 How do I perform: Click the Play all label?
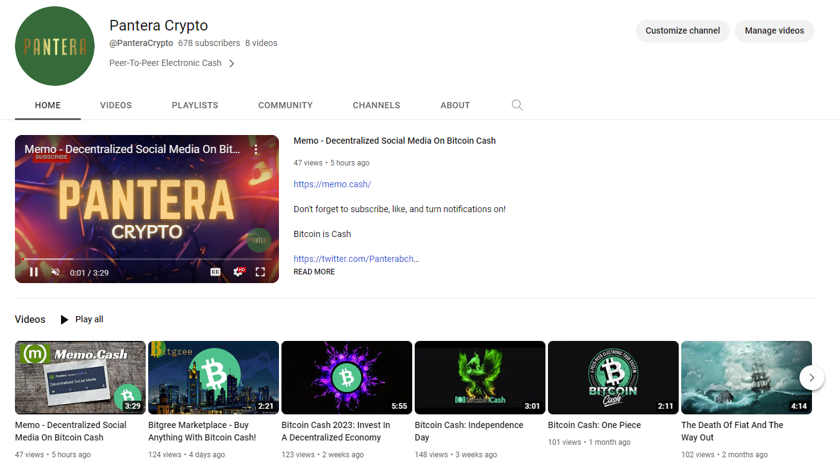coord(89,319)
